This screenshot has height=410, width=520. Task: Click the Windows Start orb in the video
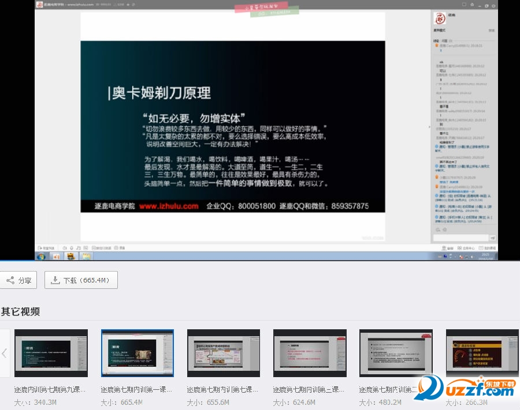pyautogui.click(x=41, y=256)
